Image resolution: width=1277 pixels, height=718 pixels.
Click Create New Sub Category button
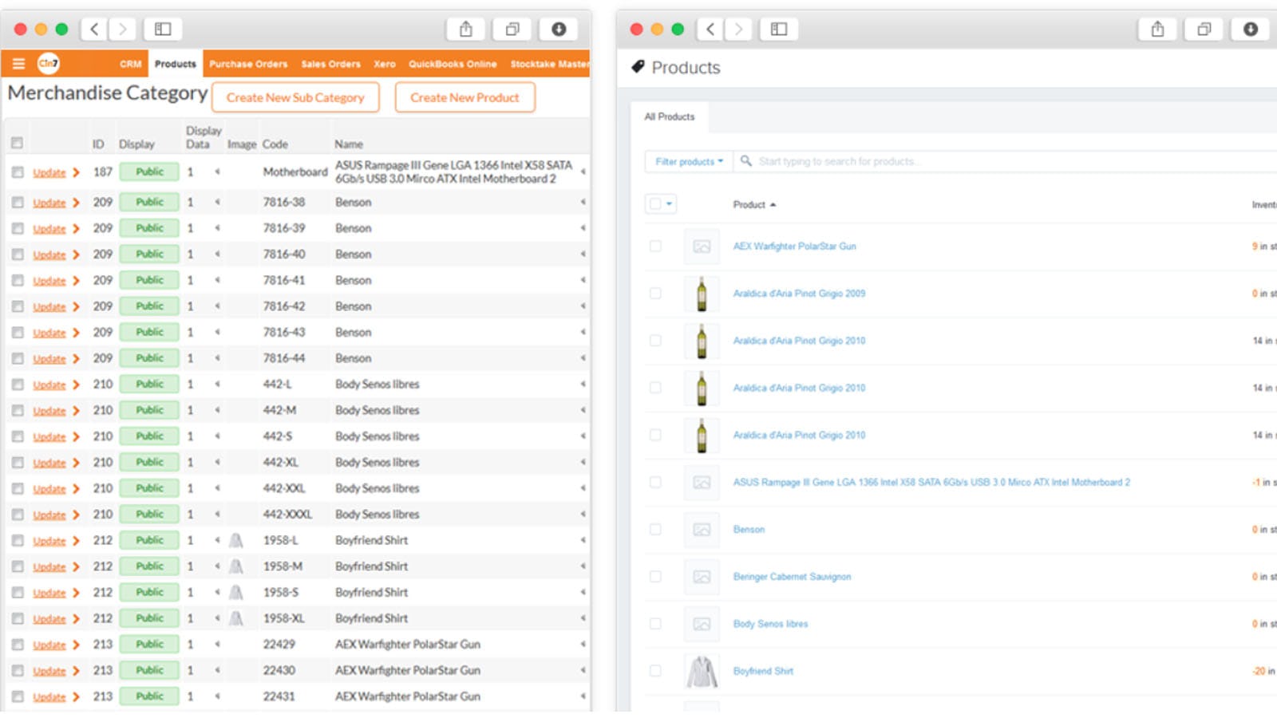tap(295, 97)
